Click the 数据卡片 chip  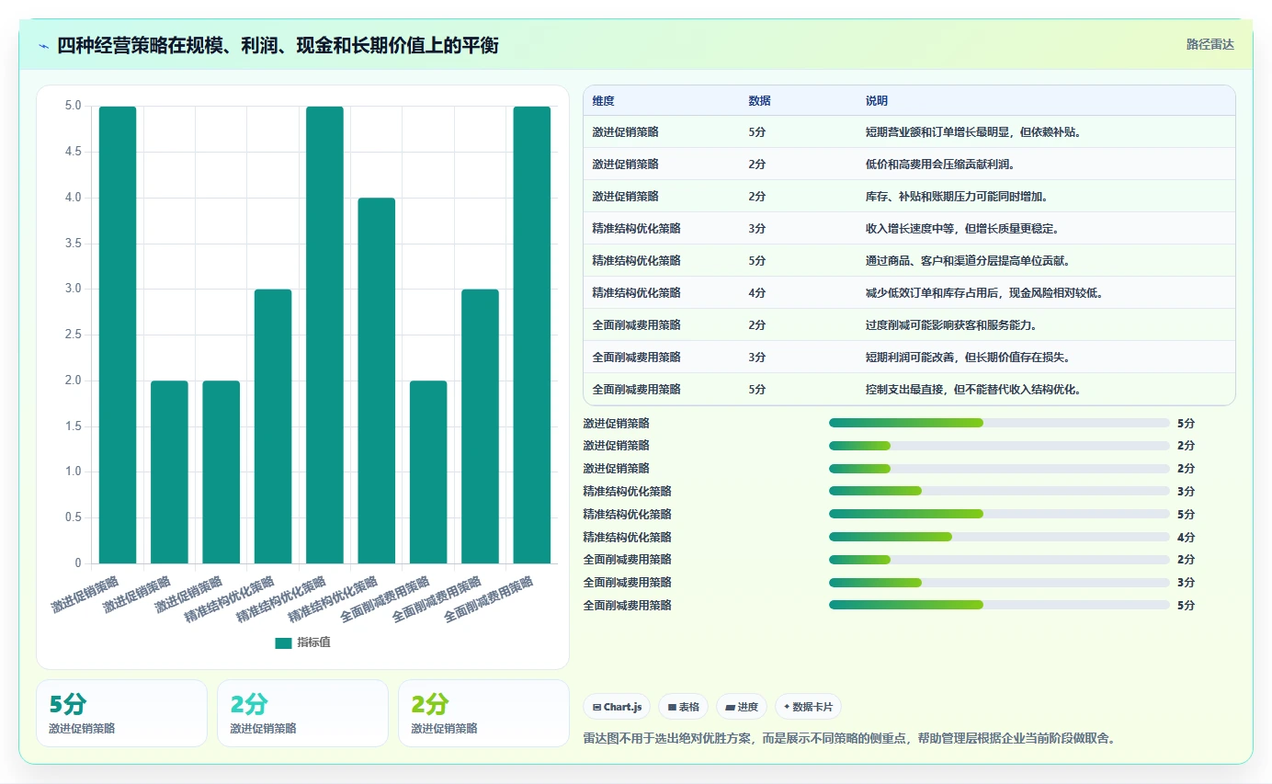coord(808,707)
